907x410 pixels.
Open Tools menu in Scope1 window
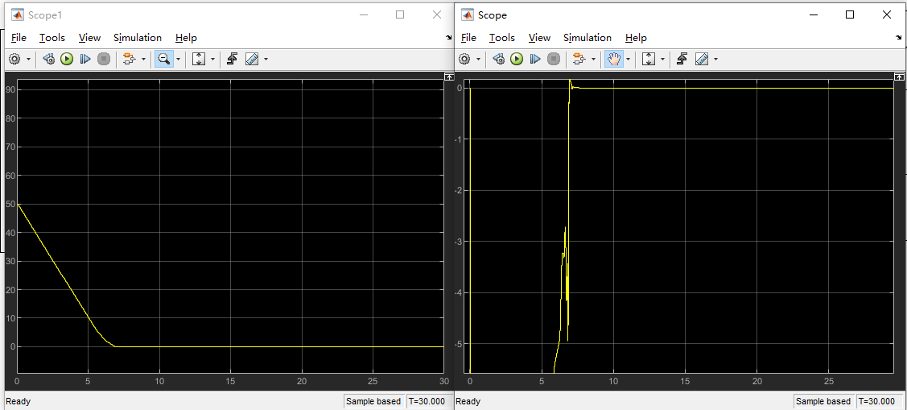pos(52,38)
